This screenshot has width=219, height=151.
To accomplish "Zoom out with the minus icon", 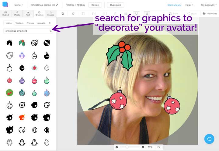I will click(x=117, y=147).
